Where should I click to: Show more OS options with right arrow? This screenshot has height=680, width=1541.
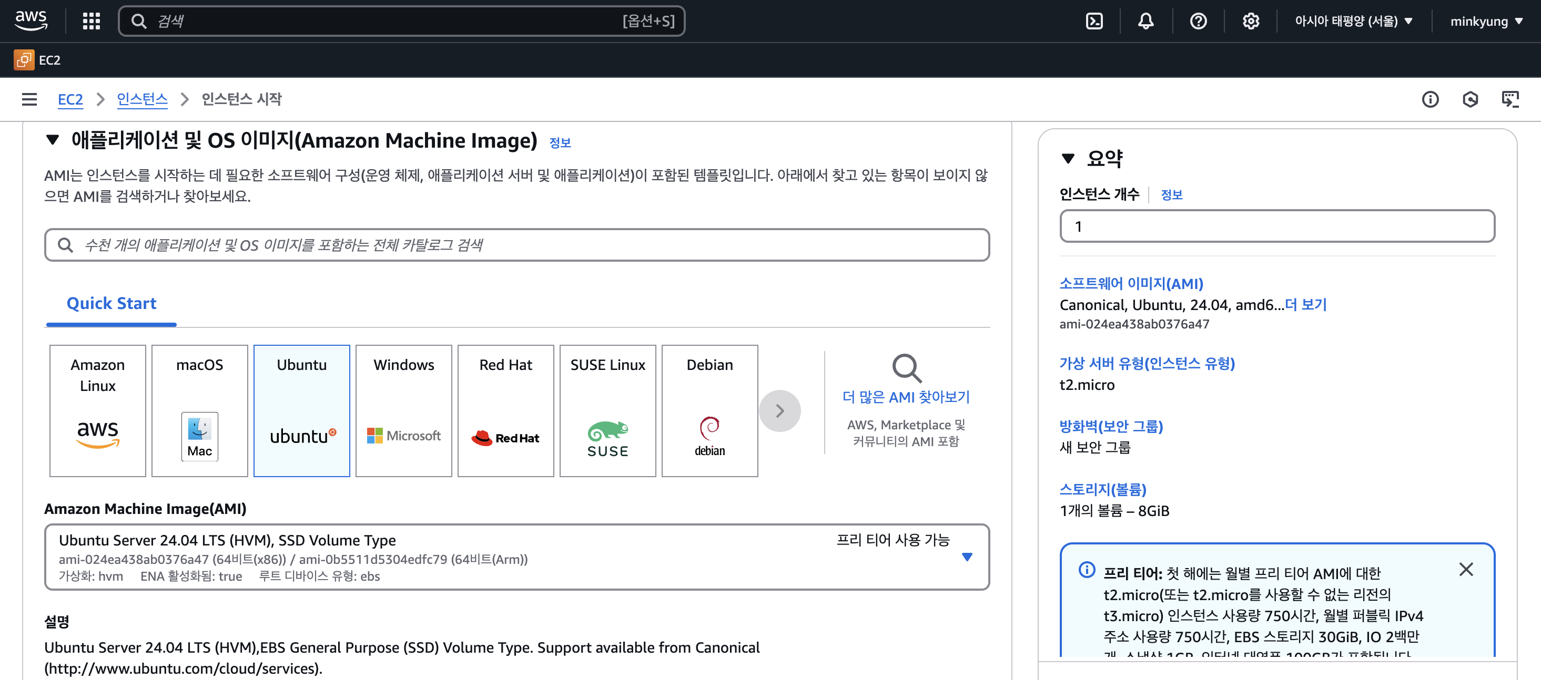[x=779, y=411]
